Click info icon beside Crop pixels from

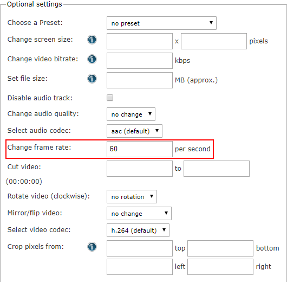click(92, 247)
